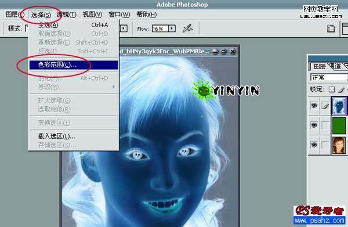
Task: Open the 帮助(H) menu
Action: pos(147,15)
